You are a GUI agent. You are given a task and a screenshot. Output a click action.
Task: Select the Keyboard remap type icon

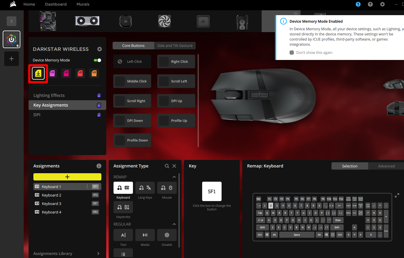point(123,187)
